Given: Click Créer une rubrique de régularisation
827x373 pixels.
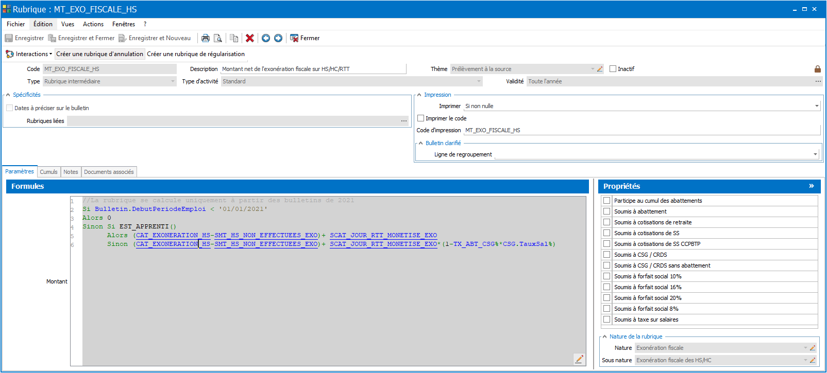Looking at the screenshot, I should pos(196,54).
